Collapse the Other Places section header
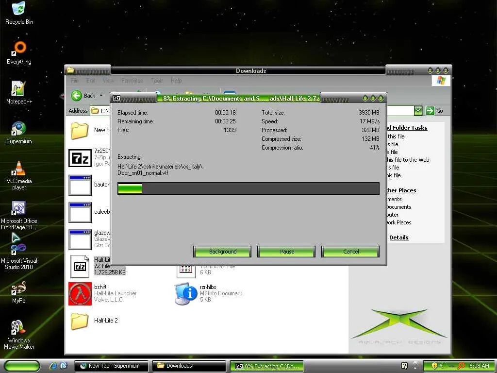 pos(401,190)
